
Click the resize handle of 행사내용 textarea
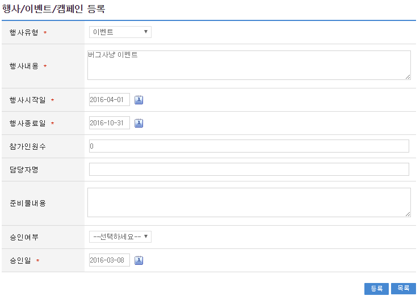(408, 77)
